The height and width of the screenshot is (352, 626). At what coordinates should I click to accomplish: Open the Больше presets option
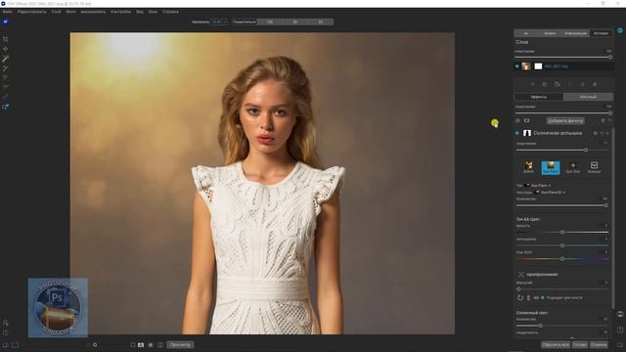click(594, 167)
